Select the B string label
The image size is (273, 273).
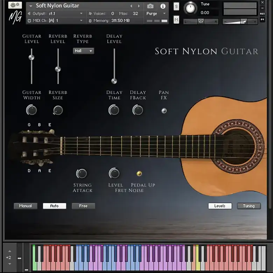[40, 125]
